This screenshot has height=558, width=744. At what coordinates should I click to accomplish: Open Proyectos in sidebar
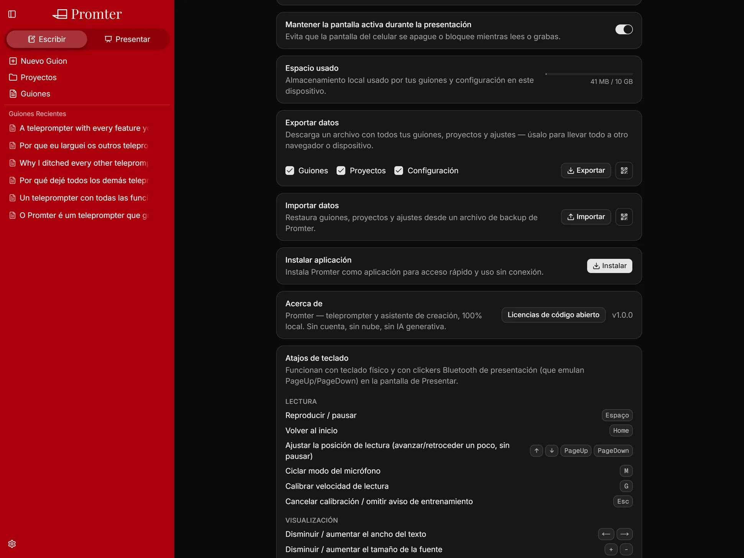[x=33, y=78]
